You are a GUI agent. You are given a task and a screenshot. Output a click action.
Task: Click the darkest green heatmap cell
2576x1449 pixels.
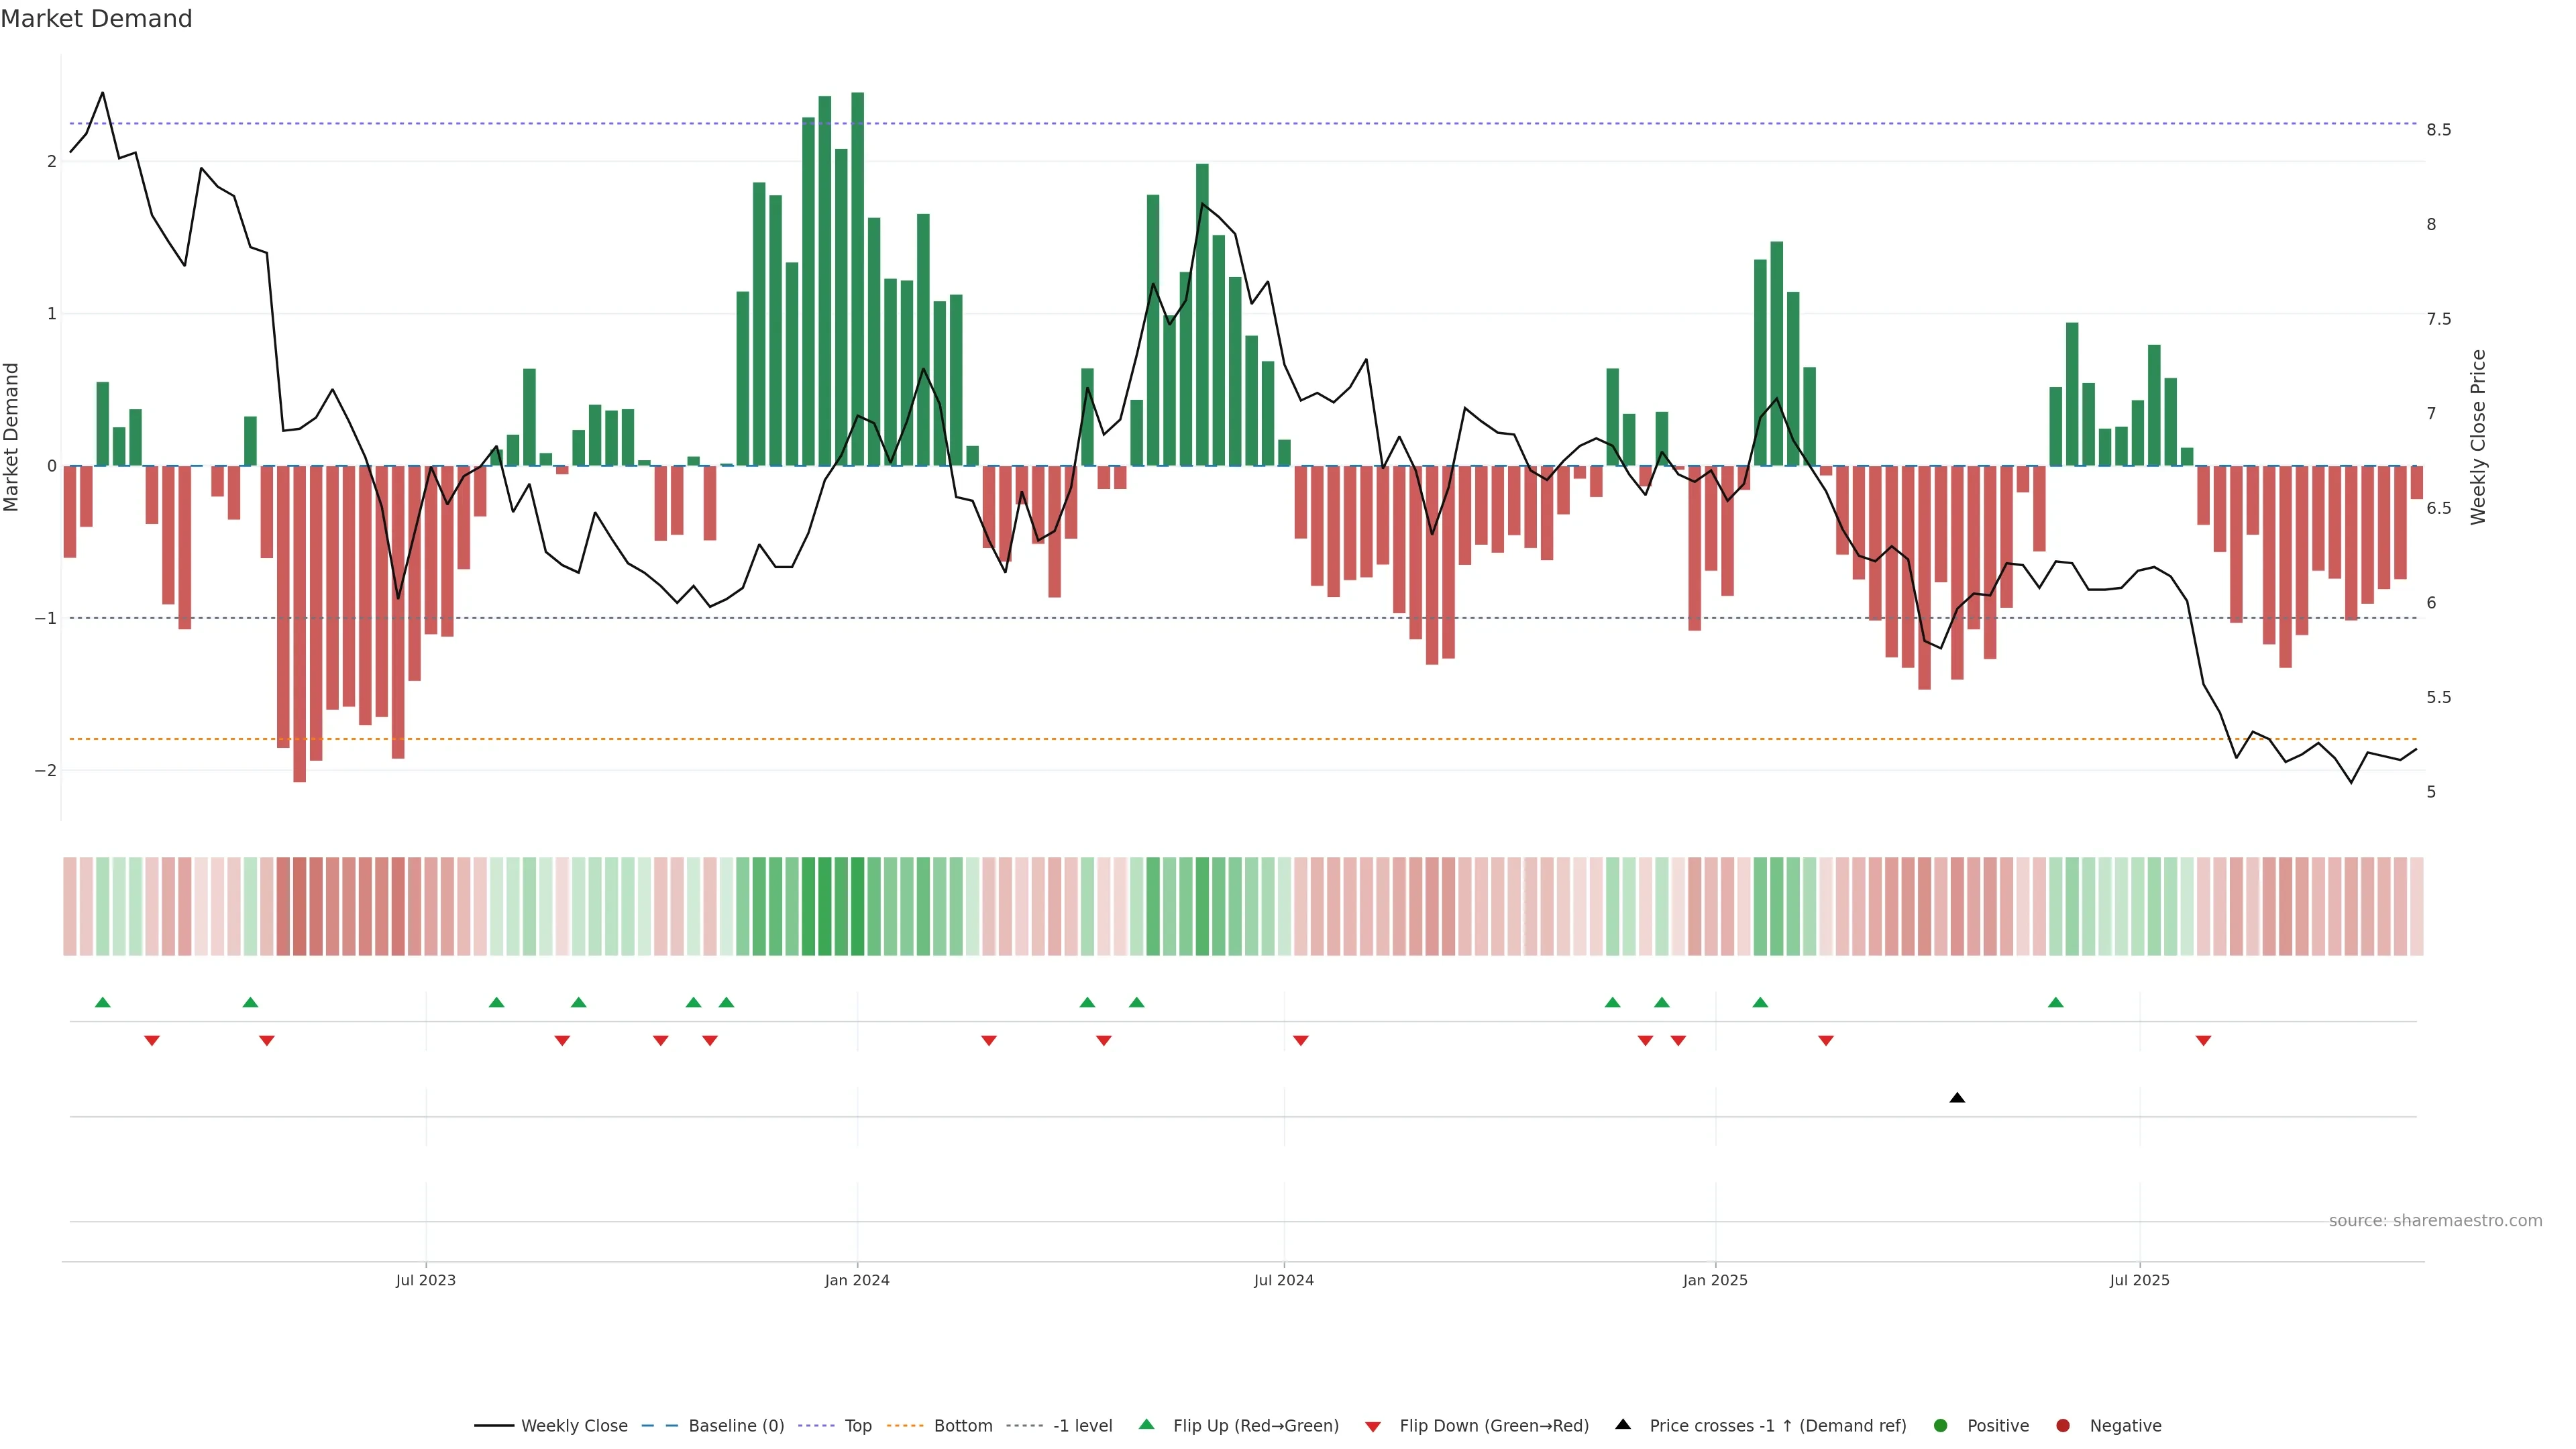pos(857,906)
